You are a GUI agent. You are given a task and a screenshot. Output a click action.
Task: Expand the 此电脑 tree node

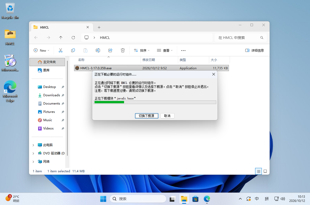point(33,145)
